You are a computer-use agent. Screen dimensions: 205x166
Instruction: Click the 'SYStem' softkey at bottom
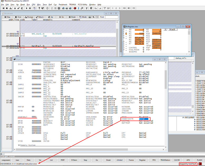(74, 160)
